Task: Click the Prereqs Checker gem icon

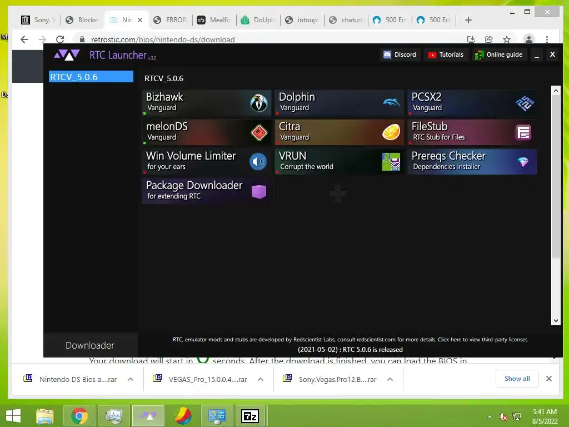Action: (x=523, y=162)
